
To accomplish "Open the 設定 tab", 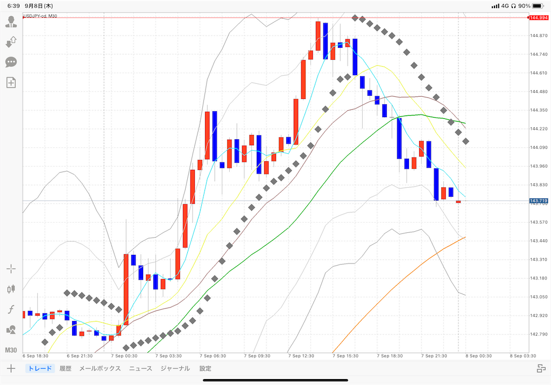I will [x=205, y=368].
